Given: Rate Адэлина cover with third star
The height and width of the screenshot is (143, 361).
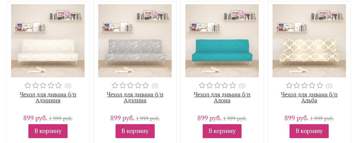Looking at the screenshot, I should coord(130,85).
